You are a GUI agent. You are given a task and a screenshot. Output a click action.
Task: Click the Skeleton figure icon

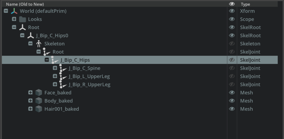click(x=39, y=44)
